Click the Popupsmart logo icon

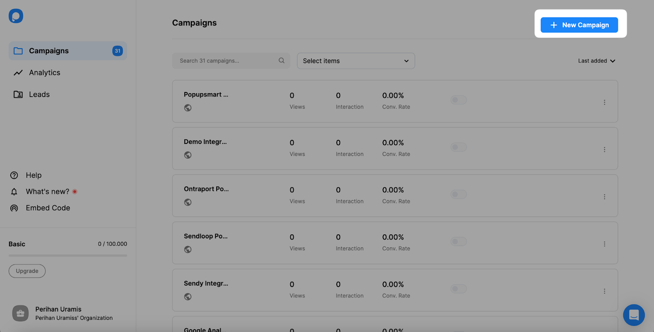[16, 16]
